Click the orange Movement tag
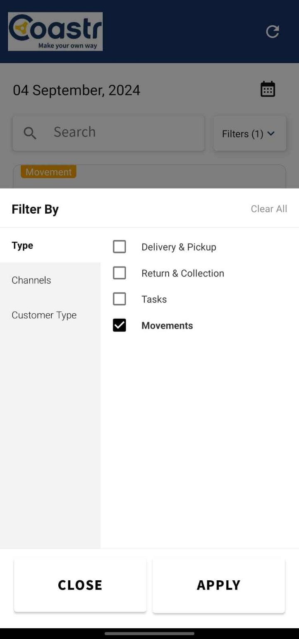 pos(48,172)
